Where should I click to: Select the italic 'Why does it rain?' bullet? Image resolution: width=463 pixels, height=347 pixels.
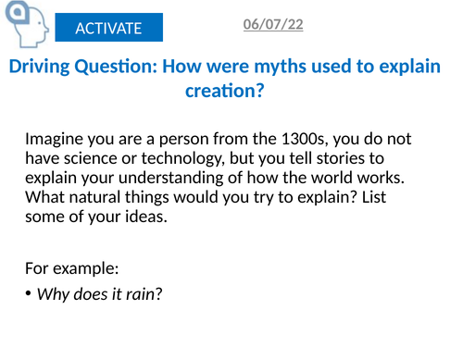tap(99, 294)
